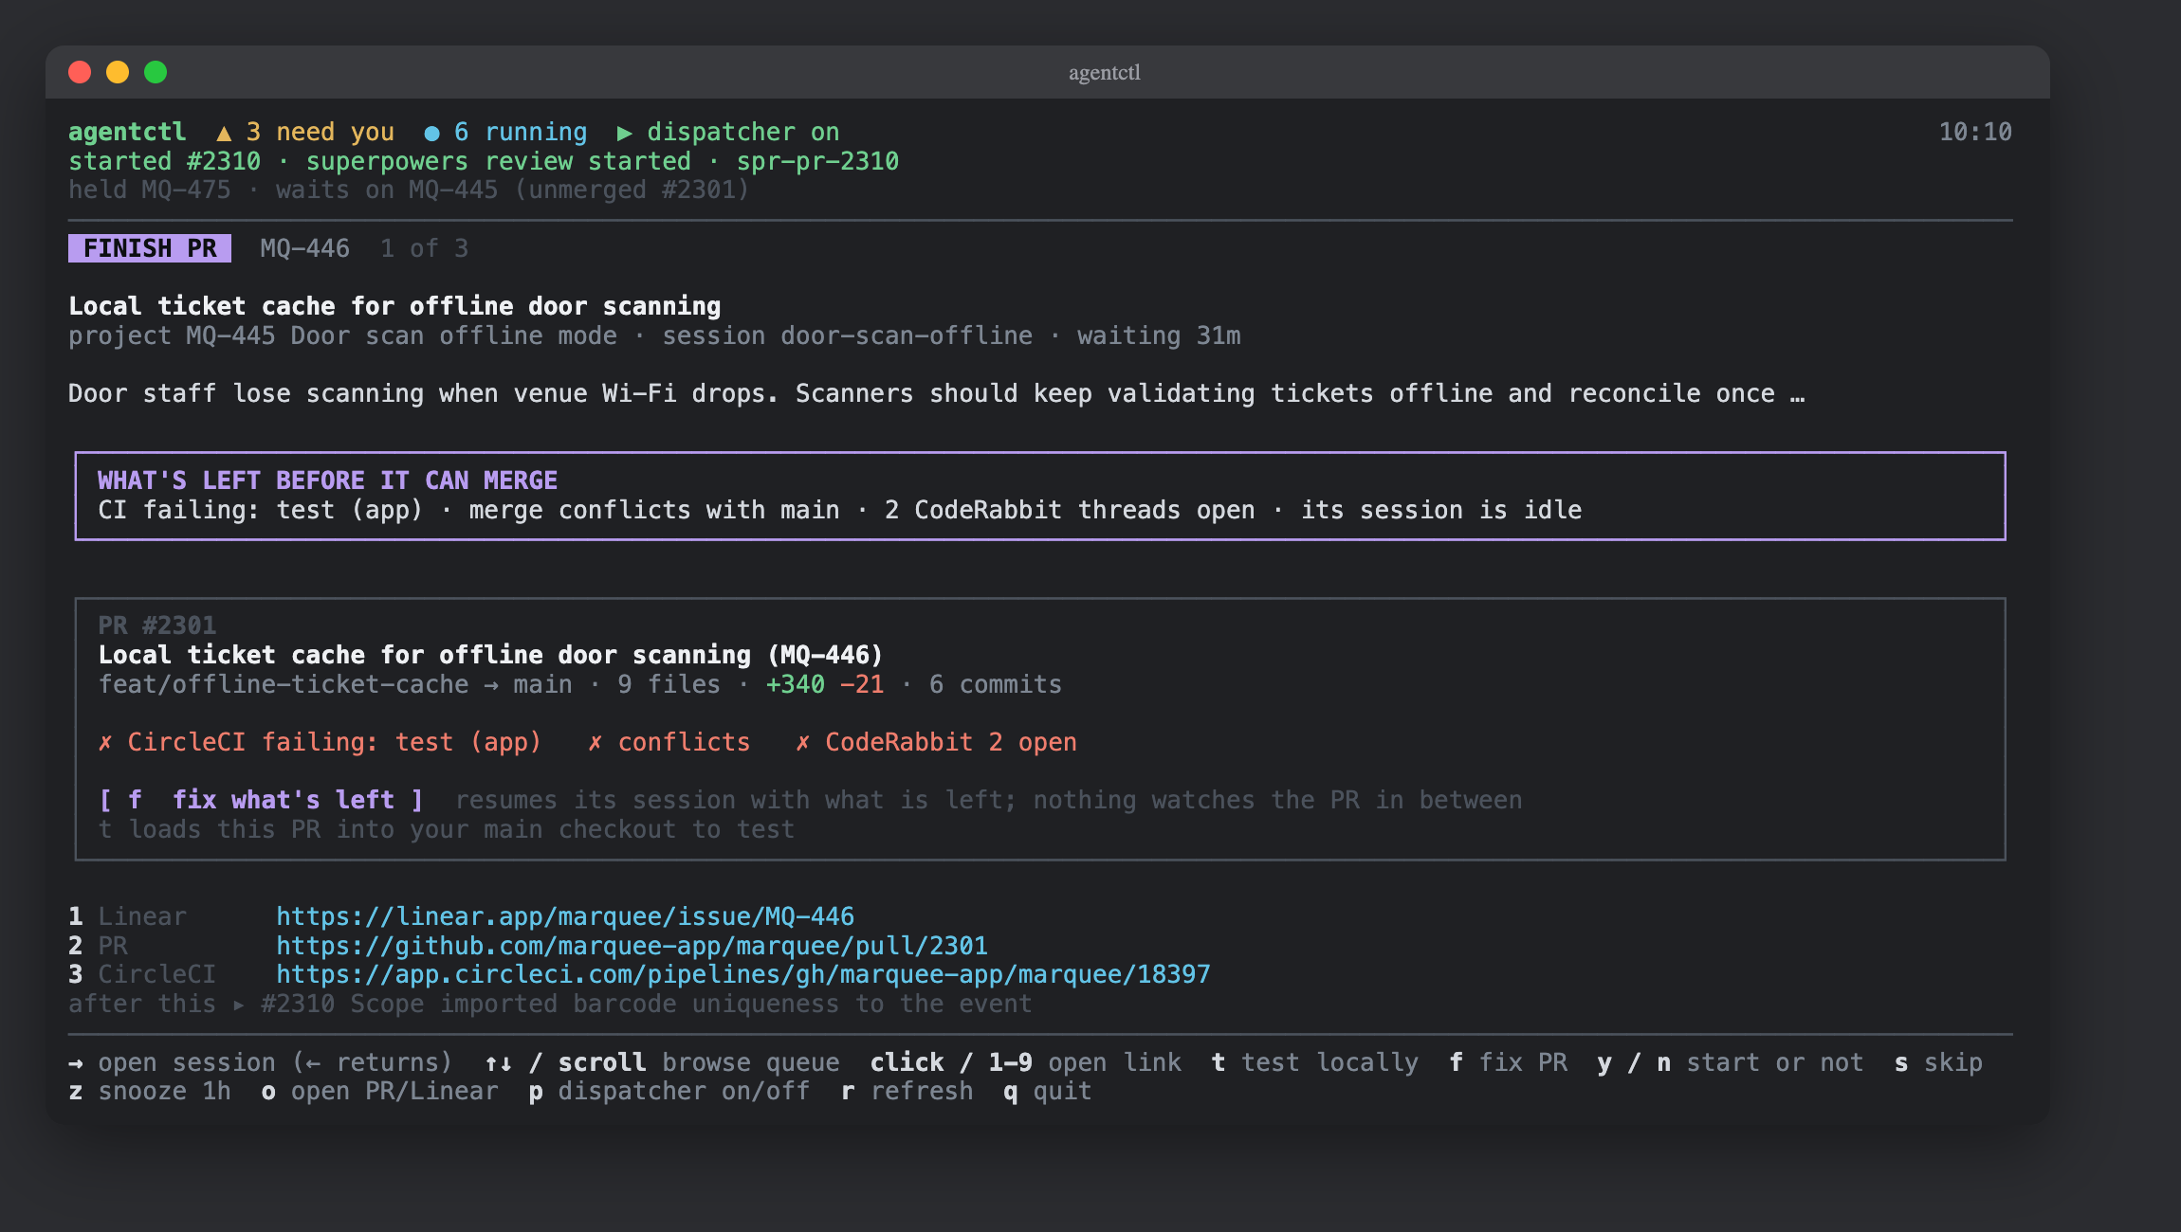Click the red X next to 'CodeRabbit 2 open'
Image resolution: width=2181 pixels, height=1232 pixels.
click(x=802, y=742)
